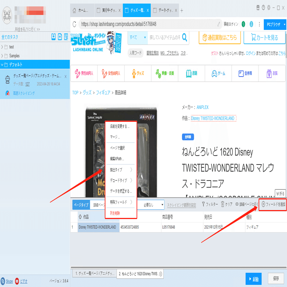Select the ゲーム category
Screen dimensions: 287x287
(x=218, y=73)
